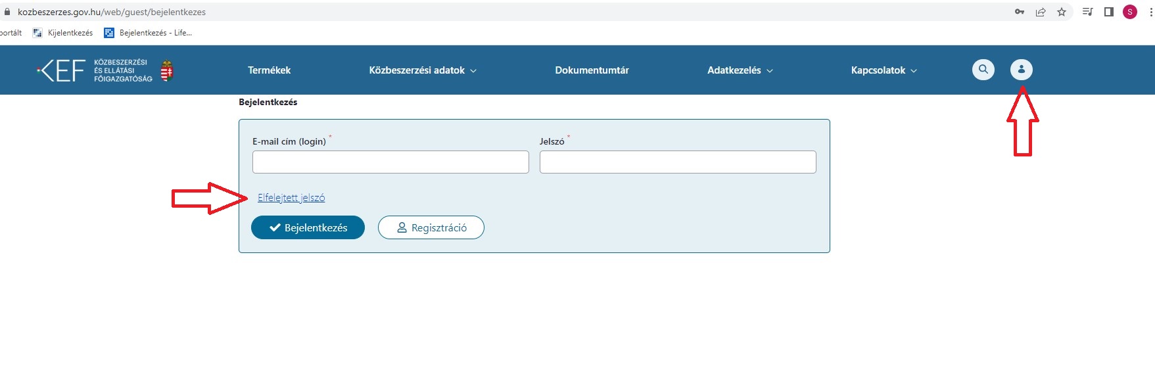
Task: Open the site search icon
Action: coord(983,69)
